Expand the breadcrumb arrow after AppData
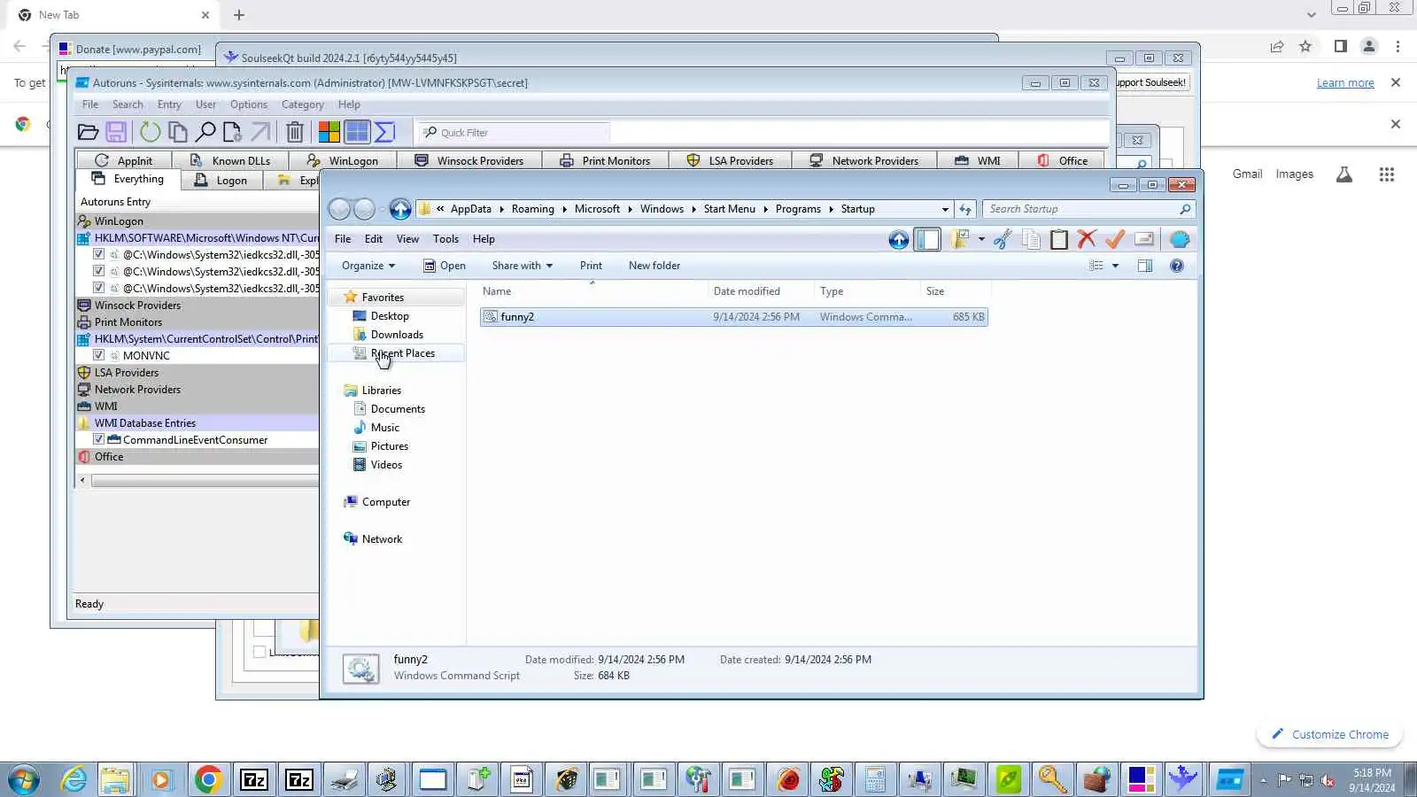Image resolution: width=1417 pixels, height=797 pixels. (501, 210)
